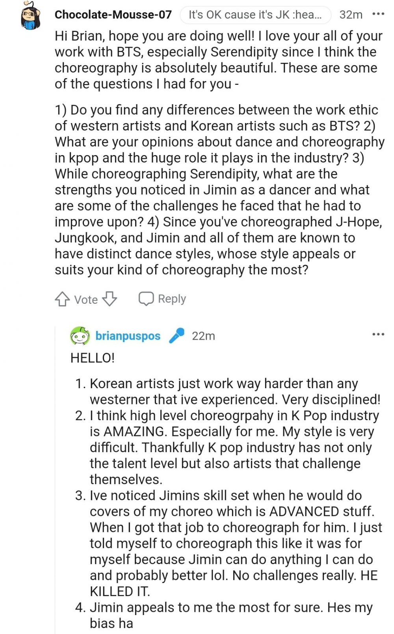Tap the "HELLO!" line in the reply
This screenshot has width=394, height=634.
pos(93,358)
